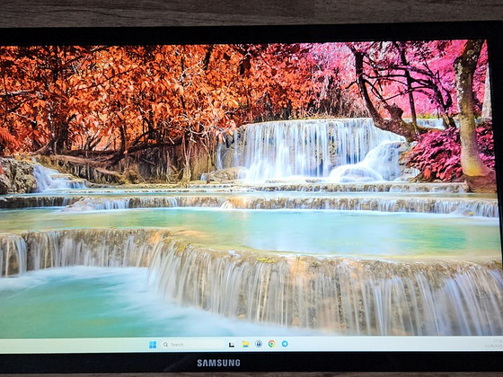Open Telegram from the taskbar
The width and height of the screenshot is (503, 377).
coord(285,344)
